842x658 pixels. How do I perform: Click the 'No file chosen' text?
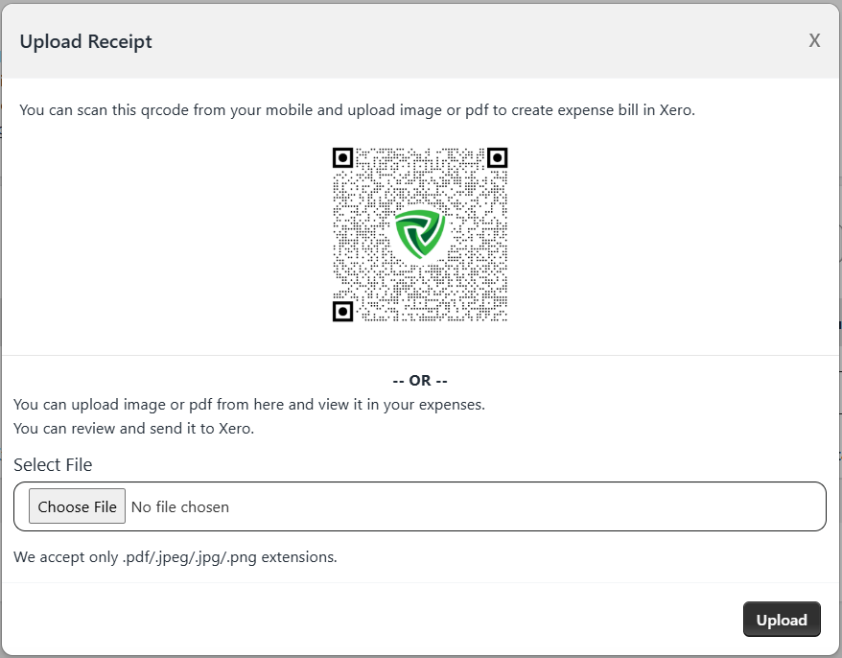tap(180, 506)
